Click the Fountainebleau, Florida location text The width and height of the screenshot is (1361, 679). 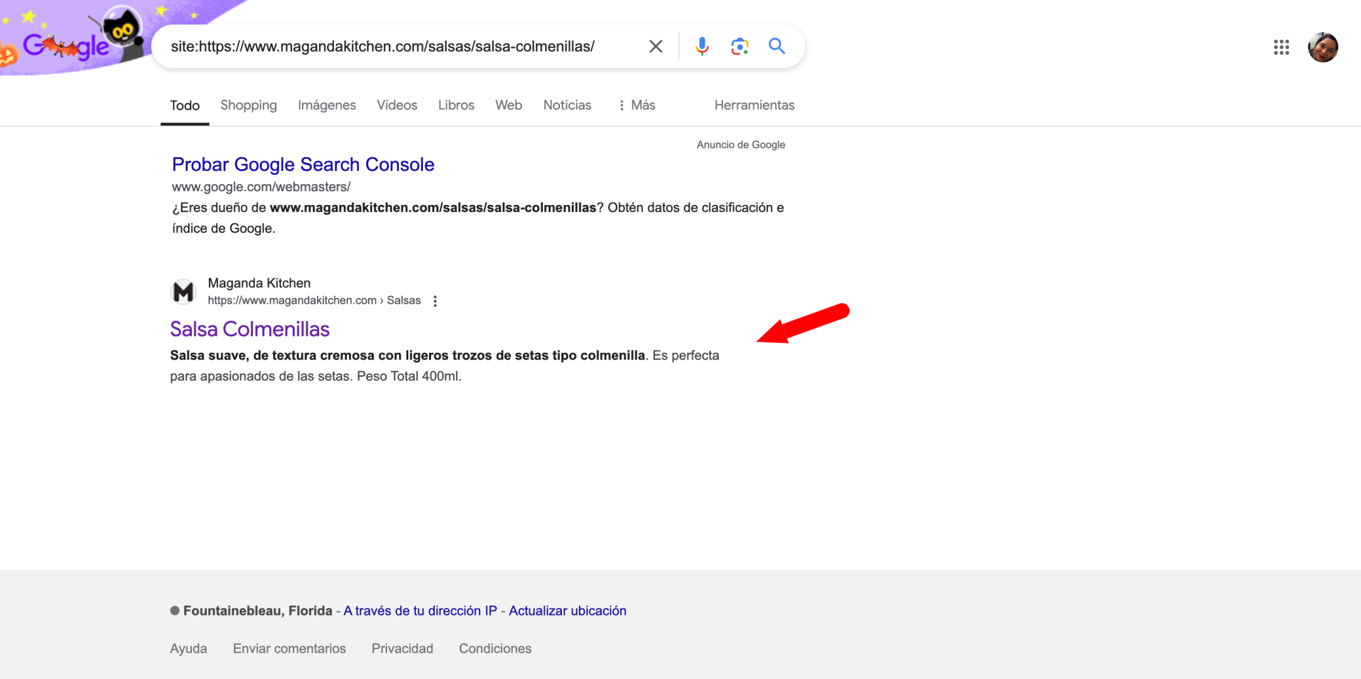[x=257, y=611]
